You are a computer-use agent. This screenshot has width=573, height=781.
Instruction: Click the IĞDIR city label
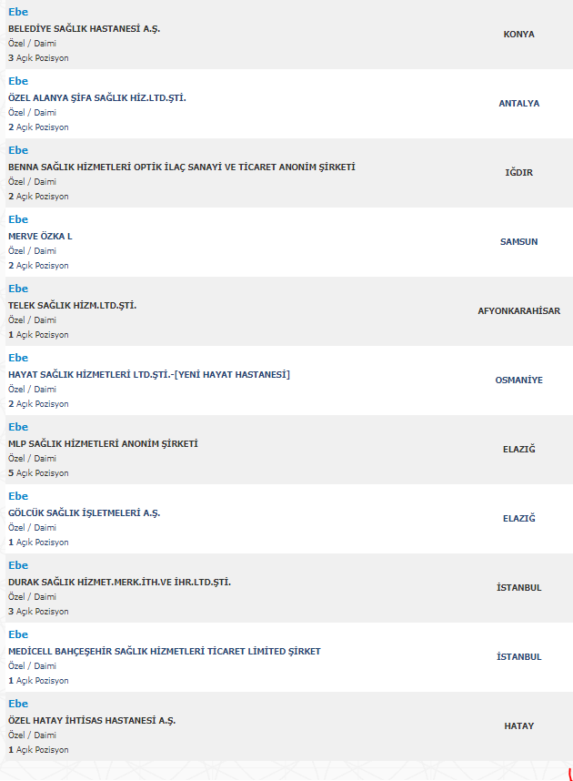click(518, 173)
